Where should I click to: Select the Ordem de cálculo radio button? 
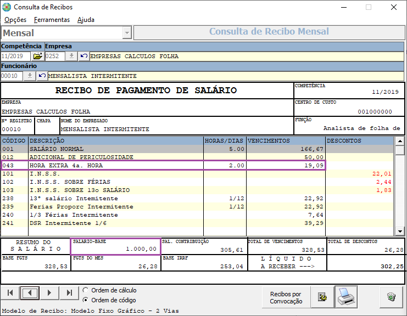(x=85, y=290)
